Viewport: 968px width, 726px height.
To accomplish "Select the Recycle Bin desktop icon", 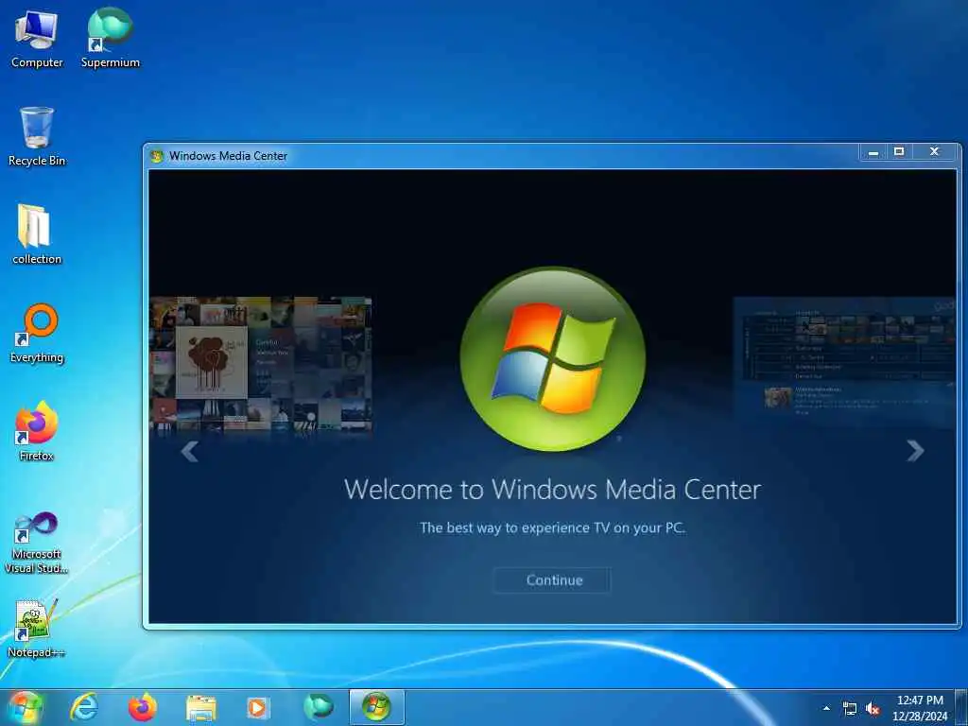I will click(x=37, y=136).
